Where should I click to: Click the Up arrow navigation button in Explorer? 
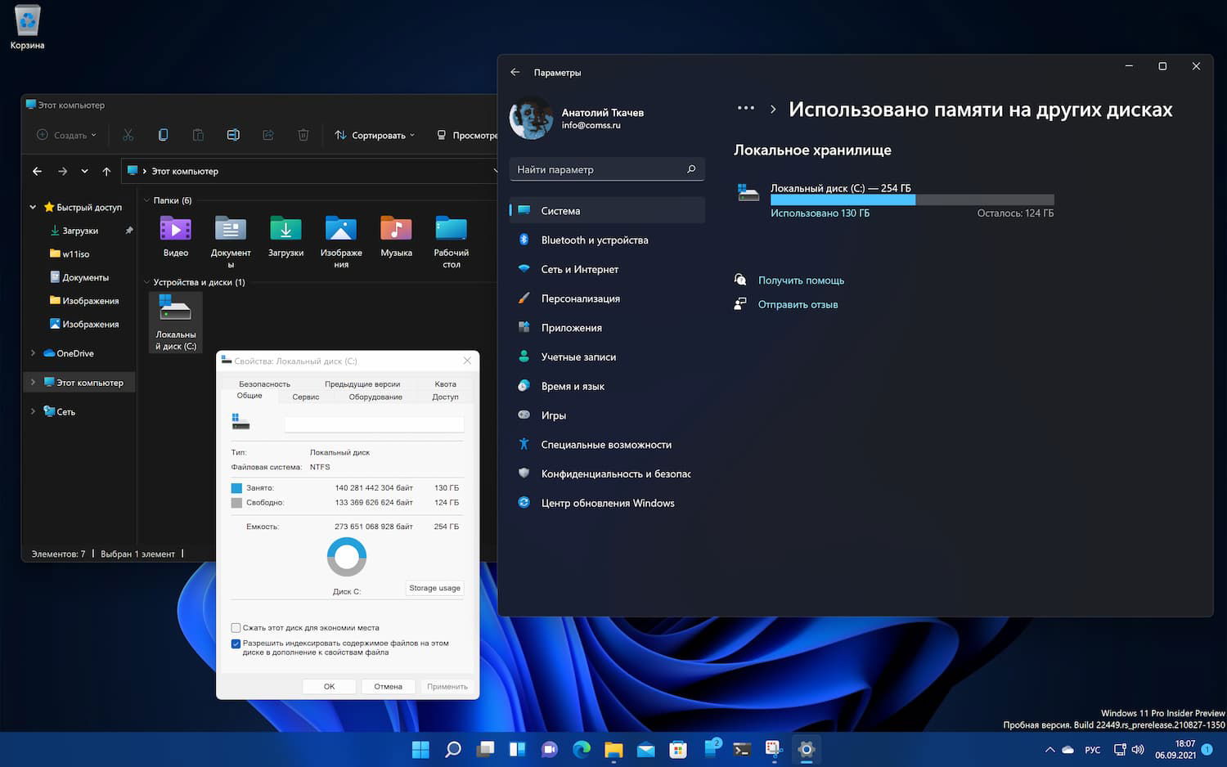106,171
